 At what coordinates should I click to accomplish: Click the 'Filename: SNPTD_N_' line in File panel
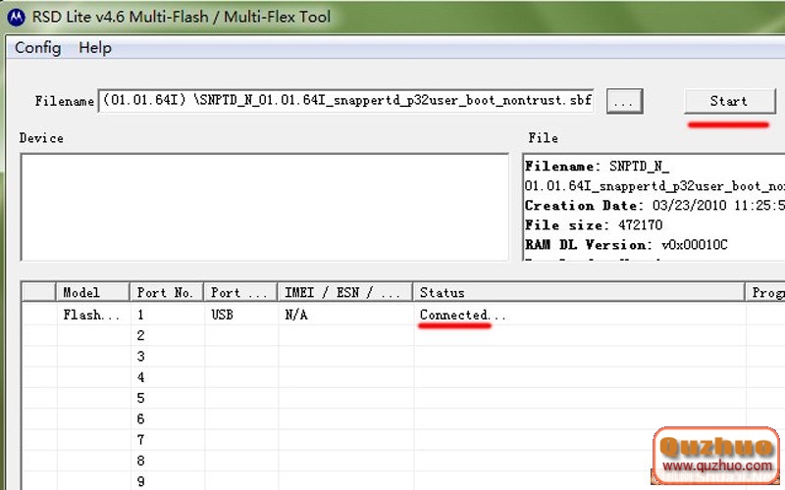597,166
